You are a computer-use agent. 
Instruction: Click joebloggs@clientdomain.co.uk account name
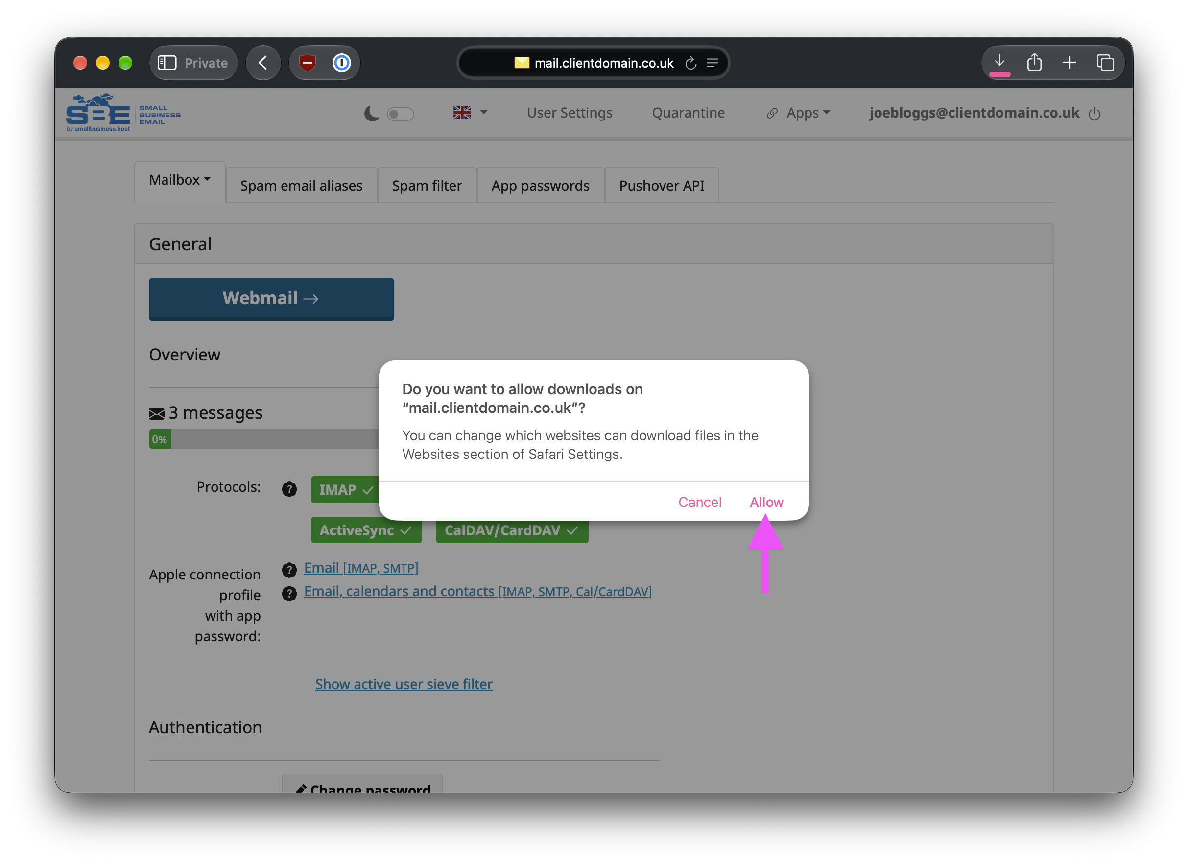[x=974, y=113]
